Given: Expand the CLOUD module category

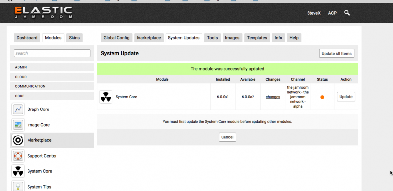Looking at the screenshot, I should coord(52,77).
